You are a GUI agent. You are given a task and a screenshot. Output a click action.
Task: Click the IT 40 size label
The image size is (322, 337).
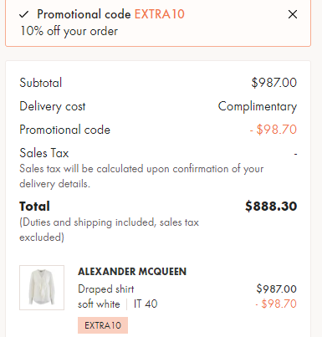[146, 304]
